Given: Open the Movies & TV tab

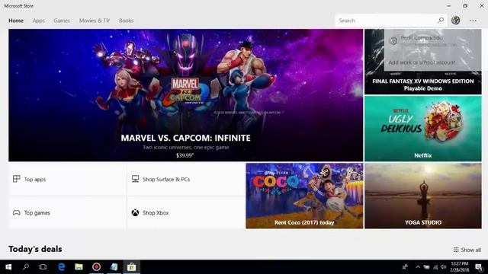Looking at the screenshot, I should tap(95, 21).
